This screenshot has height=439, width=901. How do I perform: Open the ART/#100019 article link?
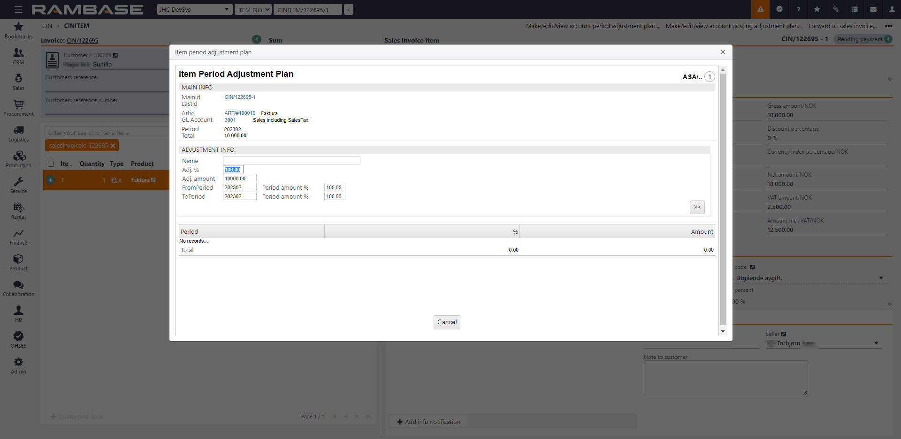click(x=240, y=113)
